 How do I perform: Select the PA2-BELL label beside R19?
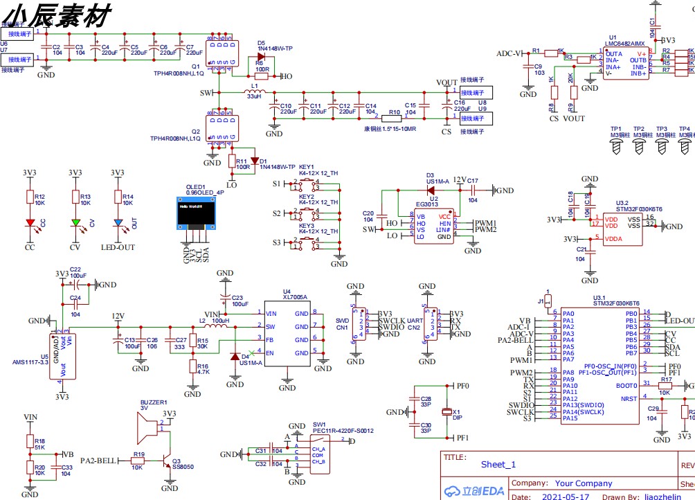pos(98,461)
